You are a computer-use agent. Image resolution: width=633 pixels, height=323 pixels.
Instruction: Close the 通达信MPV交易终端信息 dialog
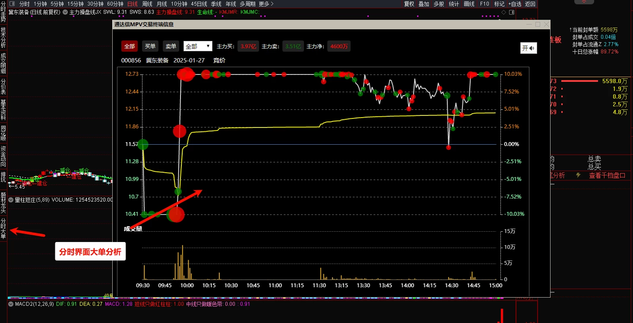pos(546,25)
